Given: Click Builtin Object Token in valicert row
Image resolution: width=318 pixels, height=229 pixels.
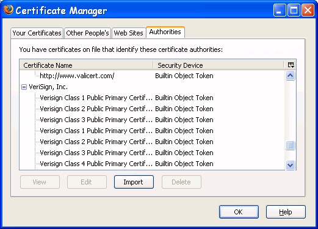Looking at the screenshot, I should click(184, 76).
